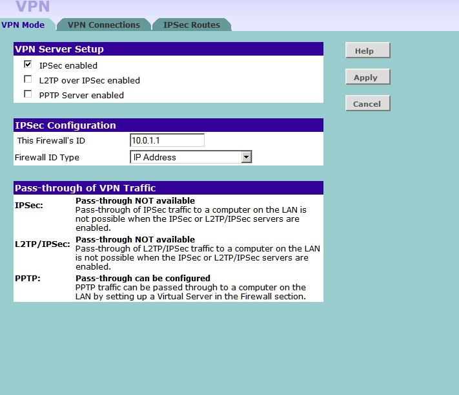
Task: Click the L2TP over IPSec enabled label
Action: click(x=90, y=80)
